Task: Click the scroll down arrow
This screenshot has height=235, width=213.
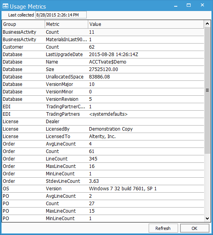Action: (x=207, y=219)
